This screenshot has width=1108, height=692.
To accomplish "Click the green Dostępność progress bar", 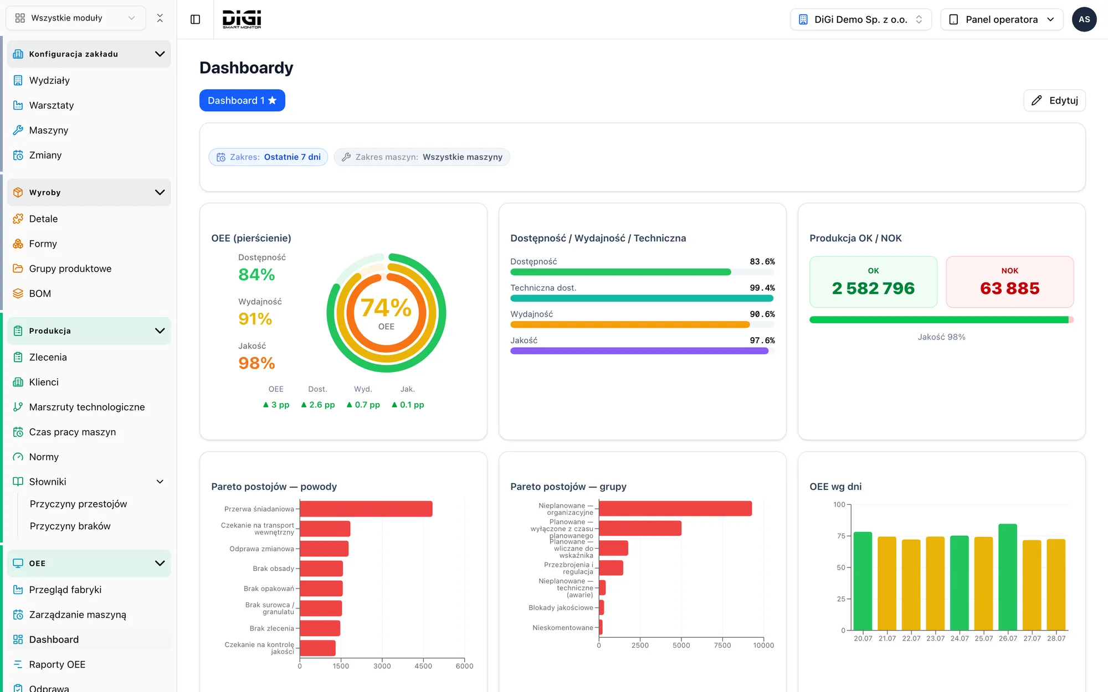I will coord(620,272).
